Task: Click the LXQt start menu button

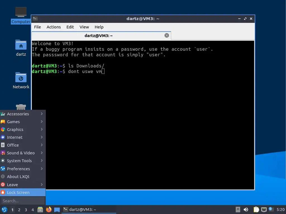Action: click(4, 210)
